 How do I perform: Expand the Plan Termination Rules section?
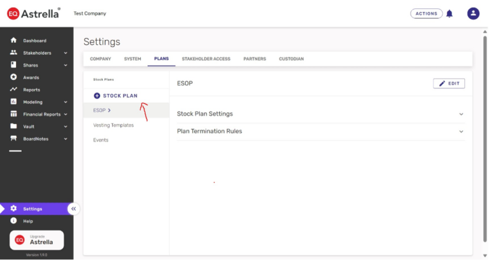[x=461, y=132]
